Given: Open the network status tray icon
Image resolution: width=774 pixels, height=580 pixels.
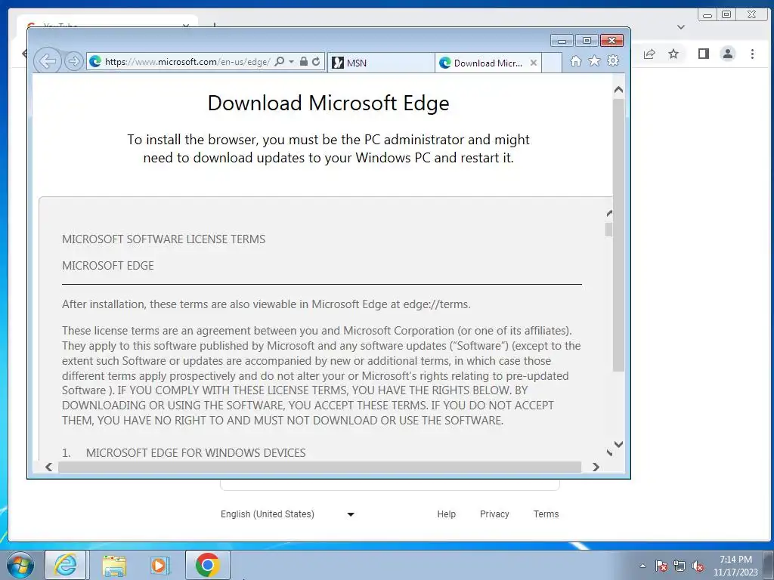Looking at the screenshot, I should (x=680, y=566).
